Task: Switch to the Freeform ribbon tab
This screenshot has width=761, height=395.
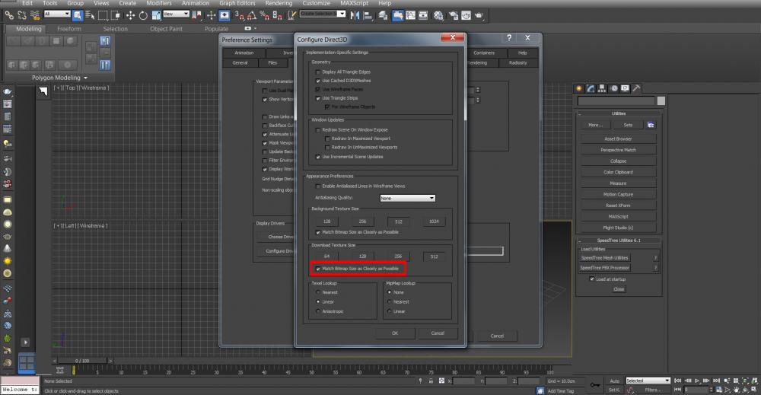Action: pyautogui.click(x=69, y=29)
